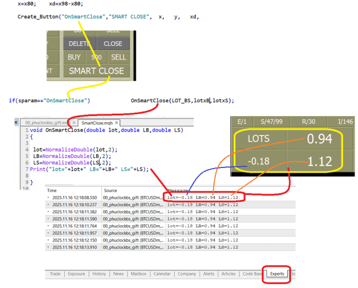
Task: Click the E/1 cell in stats panel
Action: [242, 122]
